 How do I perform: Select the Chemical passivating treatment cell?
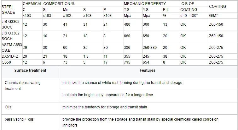point(23,86)
